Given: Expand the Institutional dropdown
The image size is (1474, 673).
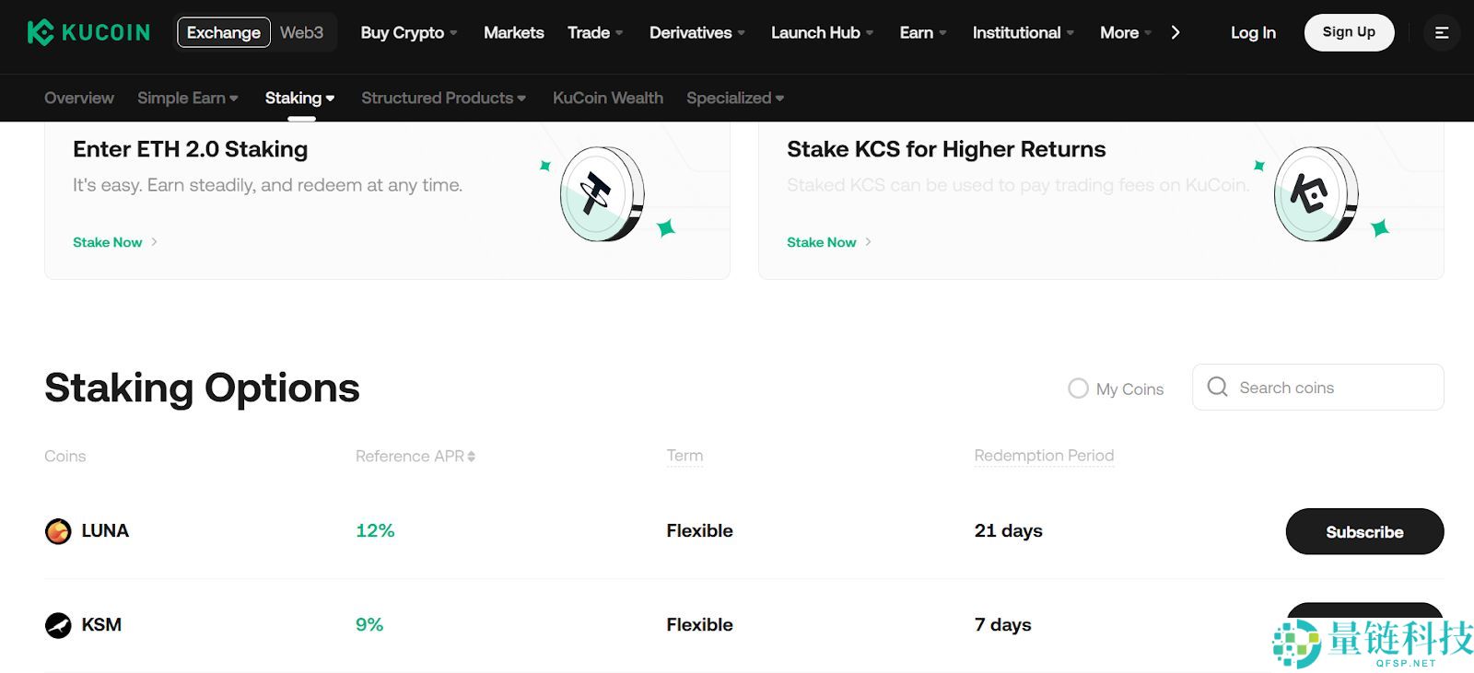Looking at the screenshot, I should coord(1024,32).
